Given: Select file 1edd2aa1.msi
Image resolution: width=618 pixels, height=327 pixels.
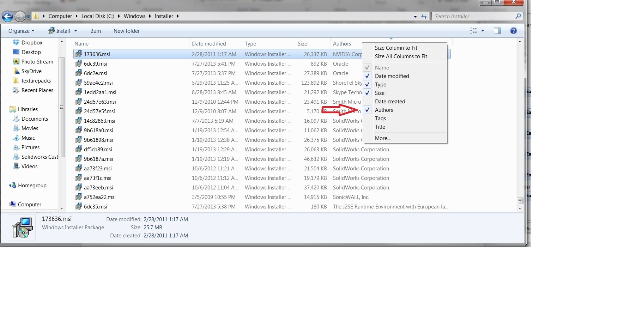Looking at the screenshot, I should click(100, 92).
